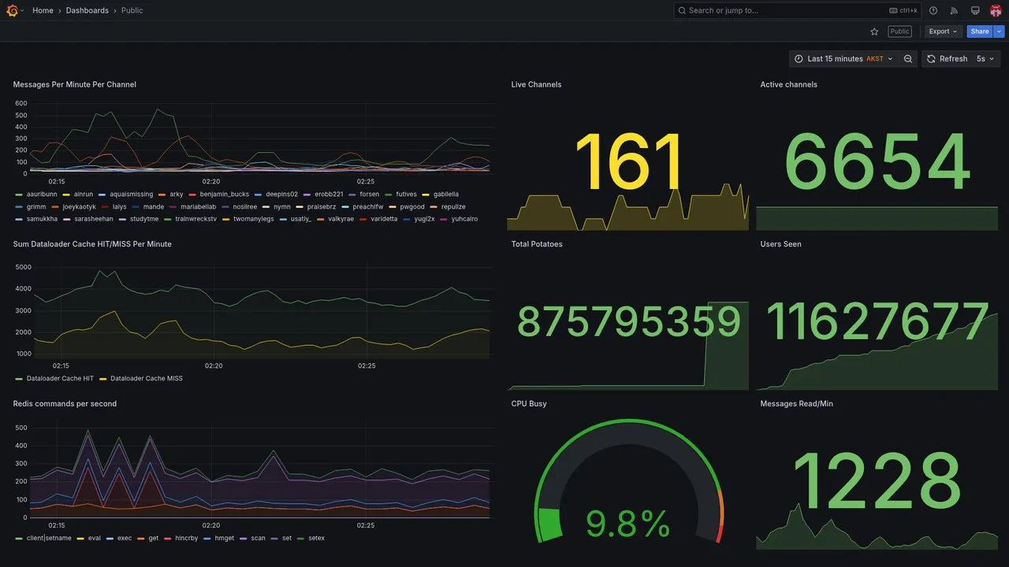
Task: Open the help question-mark icon
Action: point(933,10)
